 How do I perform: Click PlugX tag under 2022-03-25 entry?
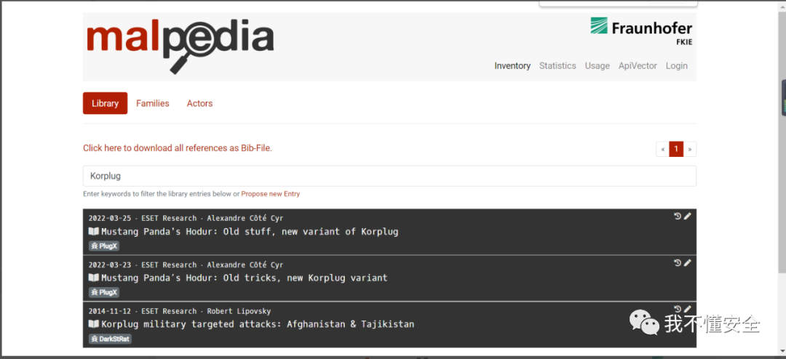click(x=104, y=246)
